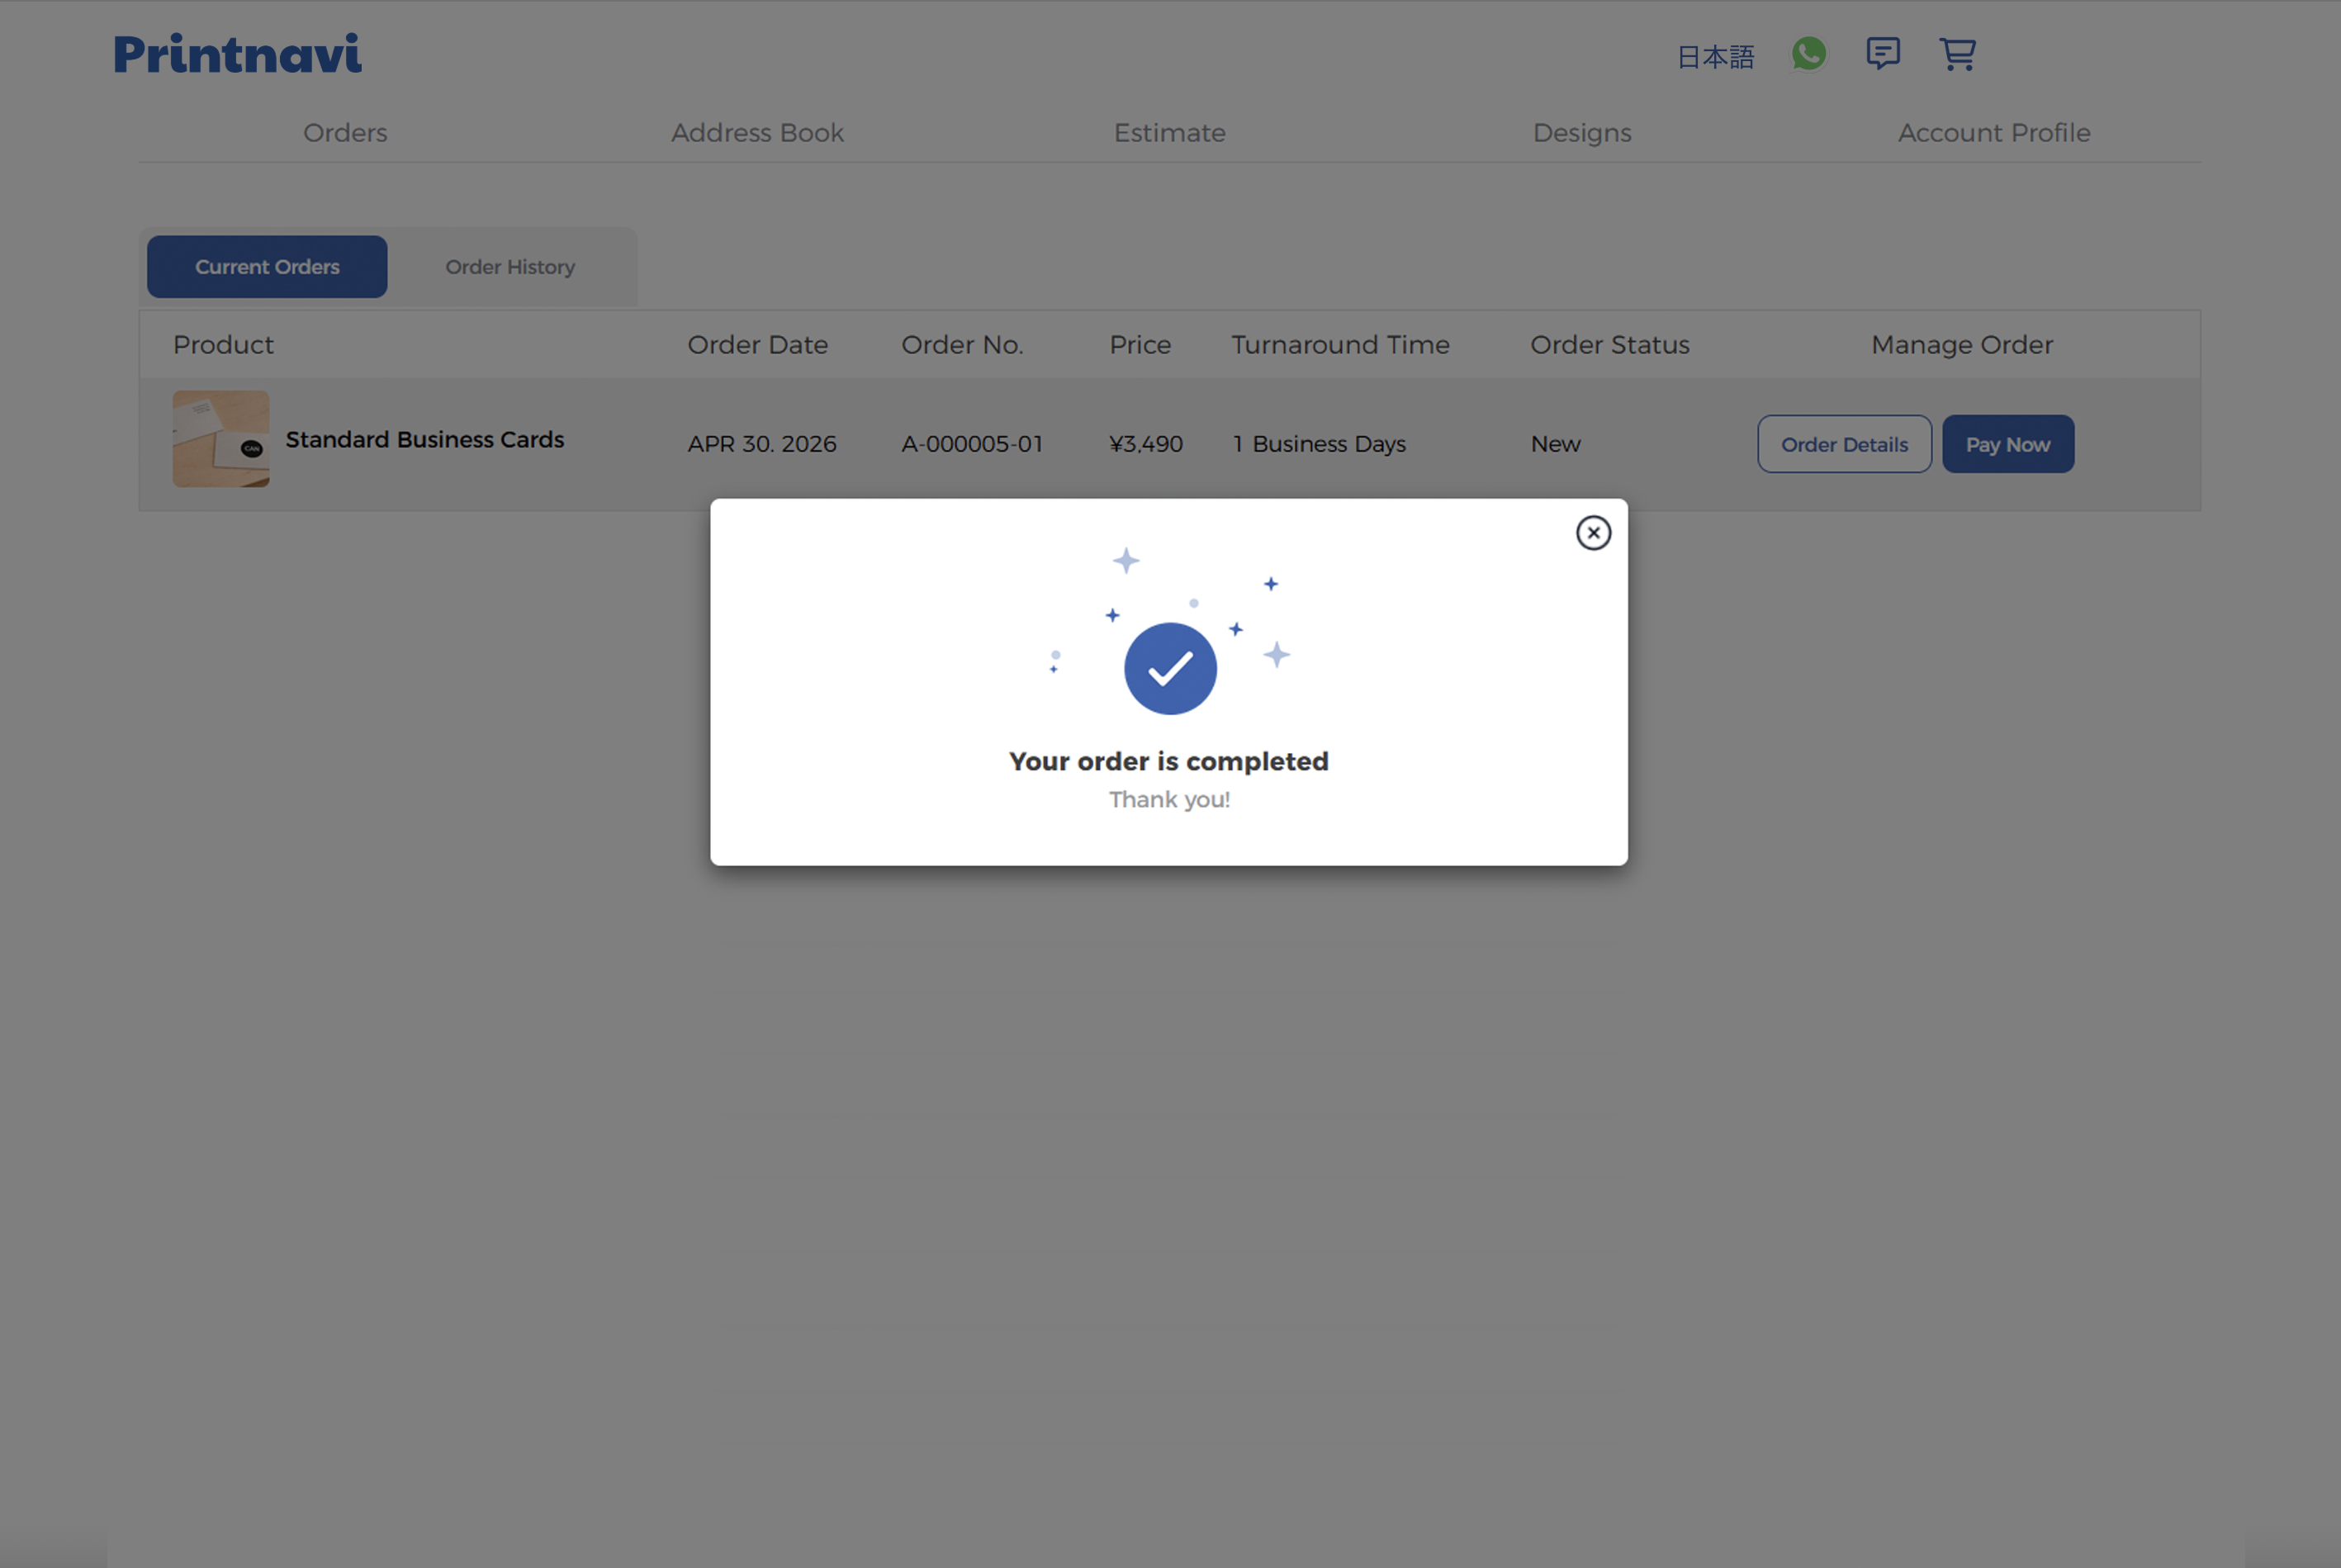Screen dimensions: 2341x1568
Task: Click the Turnaround Time column header
Action: [x=1340, y=345]
